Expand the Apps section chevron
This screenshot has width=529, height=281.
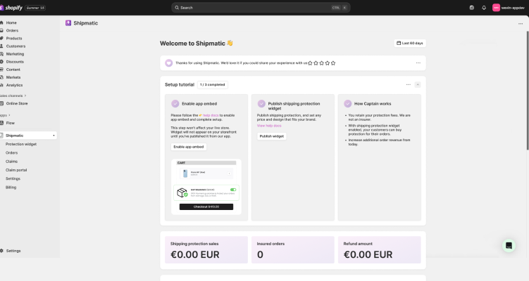(9, 115)
